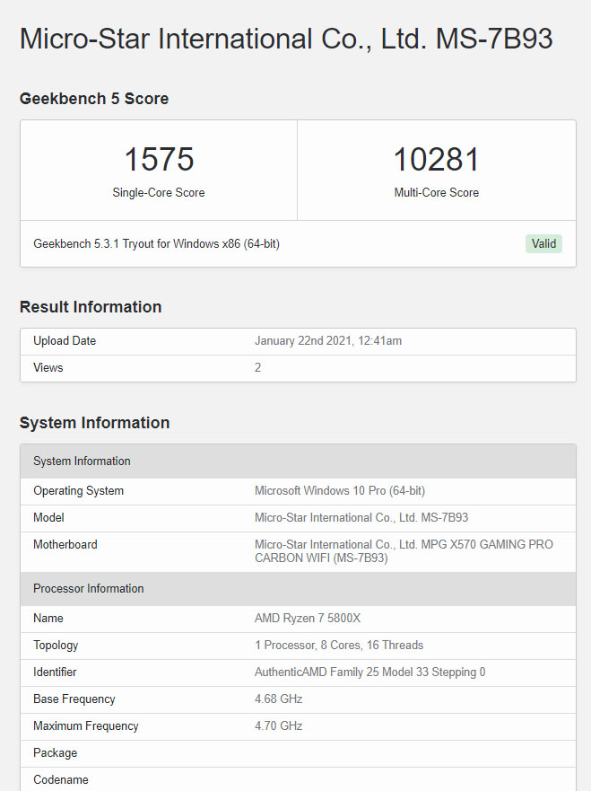The height and width of the screenshot is (791, 591).
Task: Select the '4.70 GHz' maximum frequency value
Action: 278,726
